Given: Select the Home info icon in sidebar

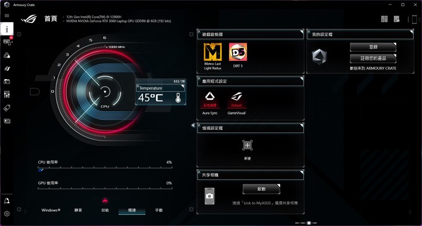Looking at the screenshot, I should click(6, 29).
